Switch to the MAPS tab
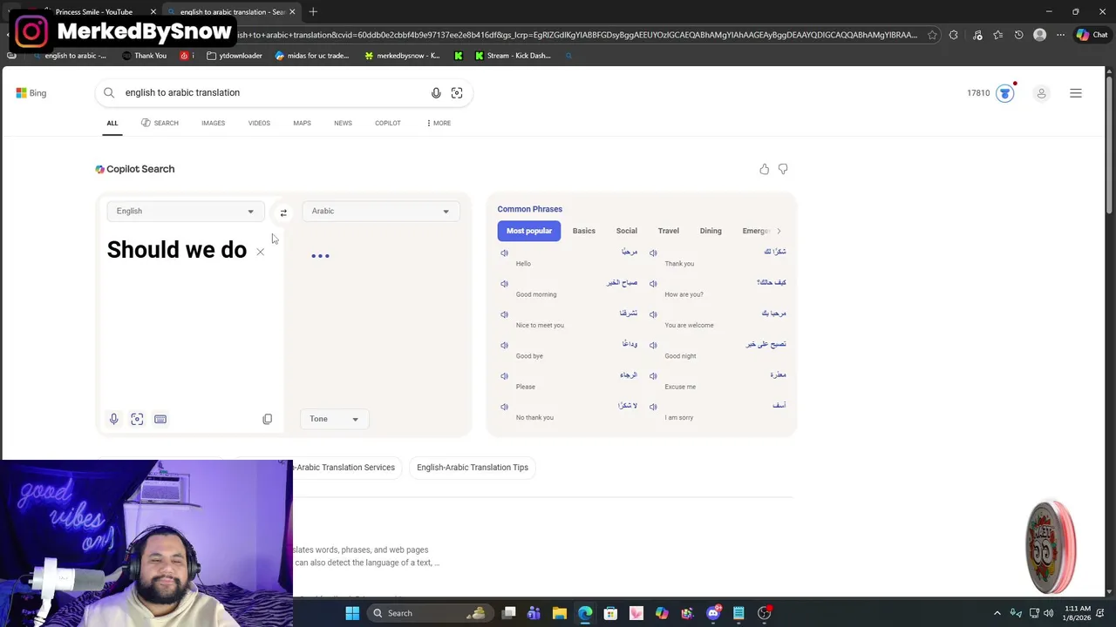Screen dimensions: 1116x627 (302, 123)
